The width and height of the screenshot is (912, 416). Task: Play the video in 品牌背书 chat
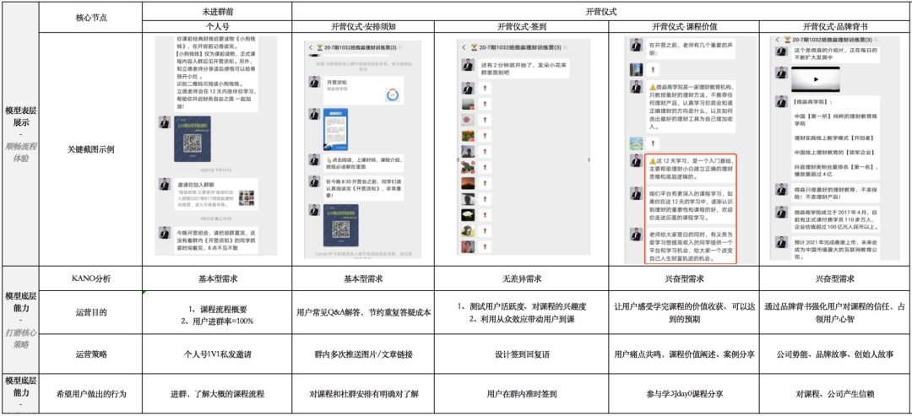(816, 79)
